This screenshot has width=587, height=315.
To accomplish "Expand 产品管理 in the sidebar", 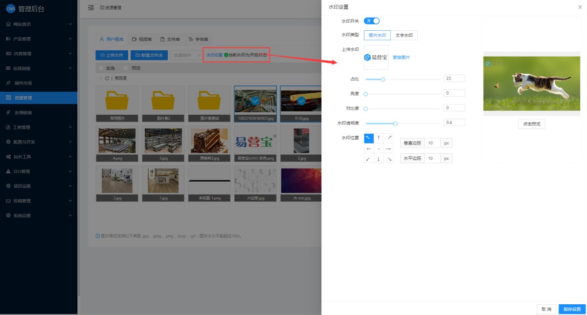I will coord(39,39).
